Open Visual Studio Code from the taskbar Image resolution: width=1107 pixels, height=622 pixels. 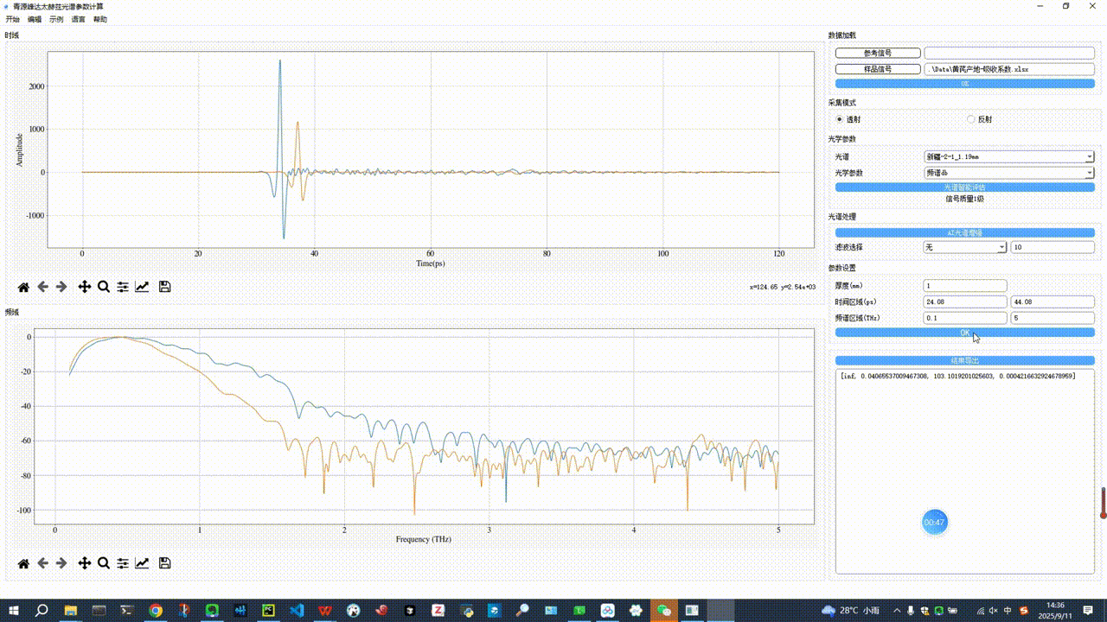click(297, 611)
